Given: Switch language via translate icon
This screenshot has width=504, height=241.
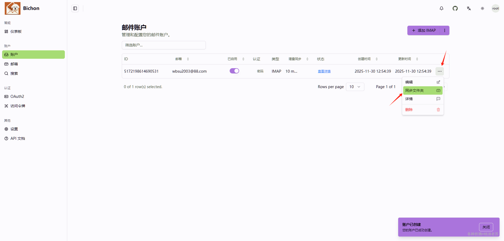Looking at the screenshot, I should click(x=469, y=8).
